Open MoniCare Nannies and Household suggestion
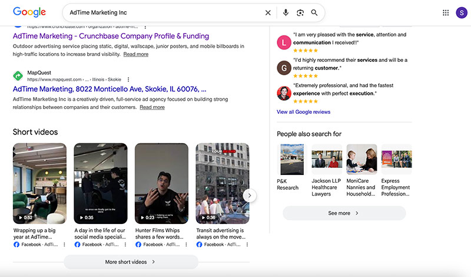This screenshot has height=277, width=471. pyautogui.click(x=361, y=170)
